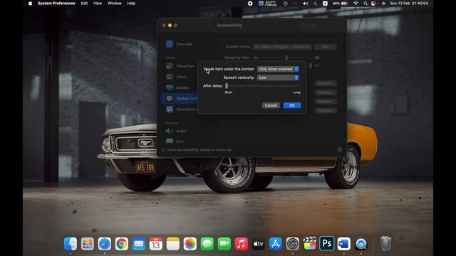Click the Time Machine menu bar icon
456x256 pixels.
pos(286,4)
